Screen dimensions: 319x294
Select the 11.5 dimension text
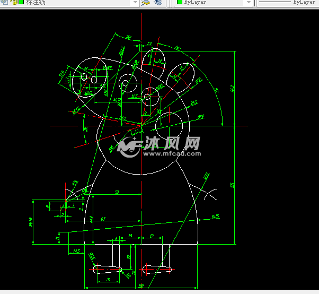pyautogui.click(x=135, y=96)
